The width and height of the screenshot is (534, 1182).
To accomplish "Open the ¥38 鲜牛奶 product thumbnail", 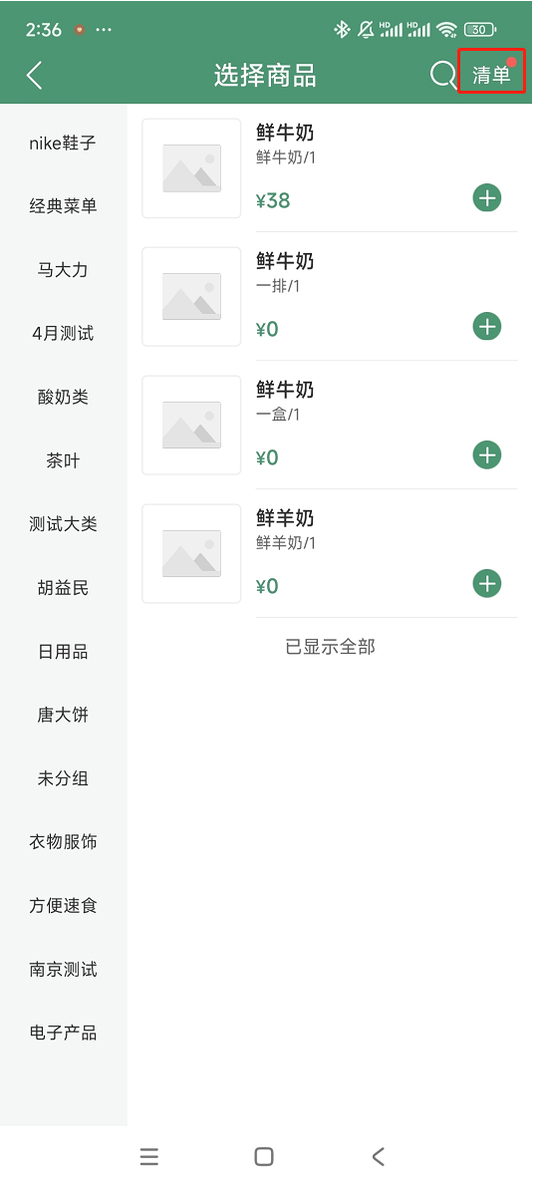I will point(191,168).
